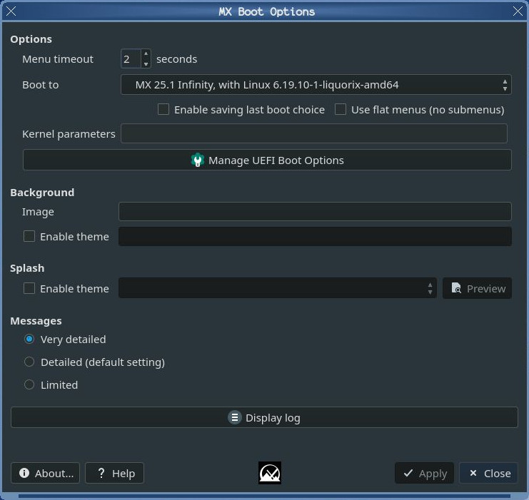The image size is (529, 500).
Task: Open Manage UEFI Boot Options
Action: pos(267,160)
